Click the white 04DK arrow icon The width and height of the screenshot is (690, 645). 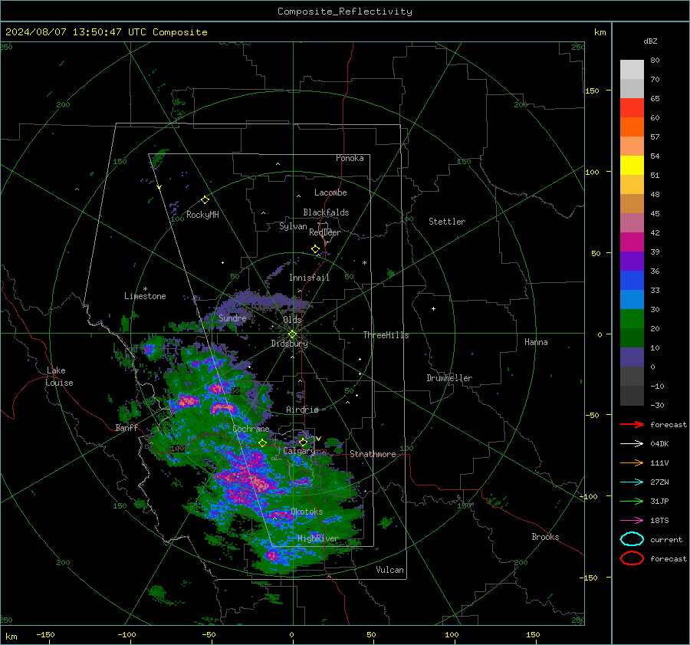click(632, 444)
